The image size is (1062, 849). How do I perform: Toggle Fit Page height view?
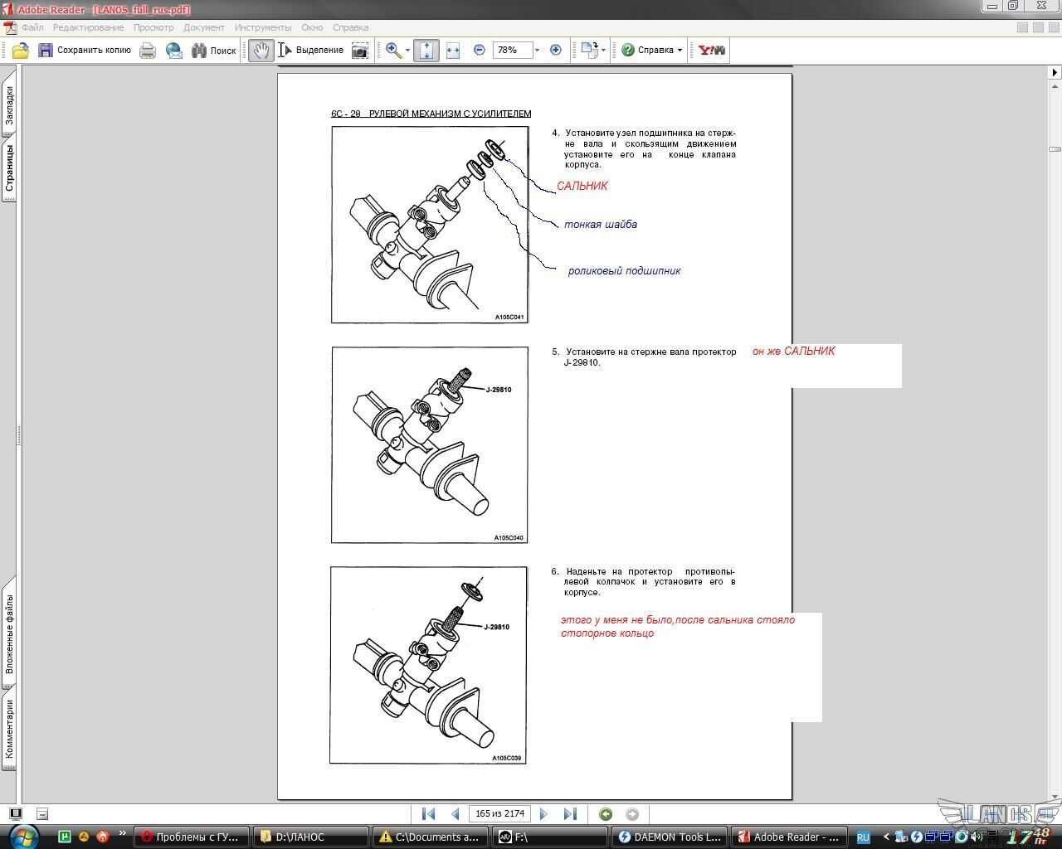pos(426,51)
